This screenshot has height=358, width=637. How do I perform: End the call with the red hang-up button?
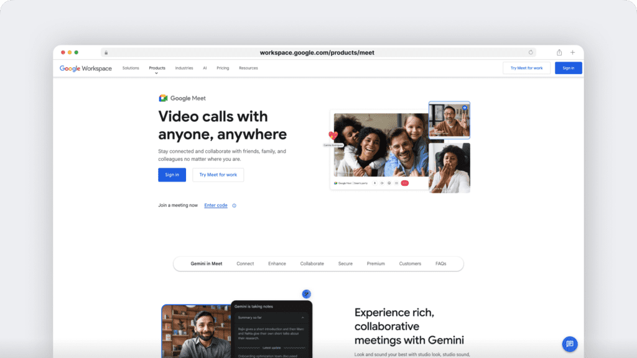(x=405, y=183)
